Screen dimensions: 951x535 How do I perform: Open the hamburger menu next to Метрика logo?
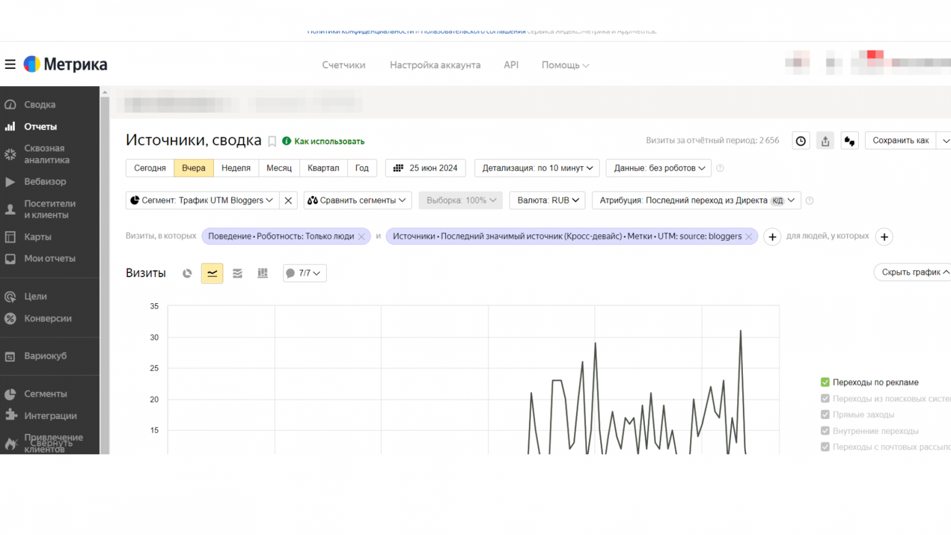(10, 64)
